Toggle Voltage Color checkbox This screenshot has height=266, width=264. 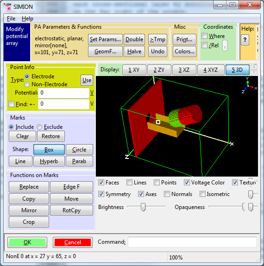point(187,183)
